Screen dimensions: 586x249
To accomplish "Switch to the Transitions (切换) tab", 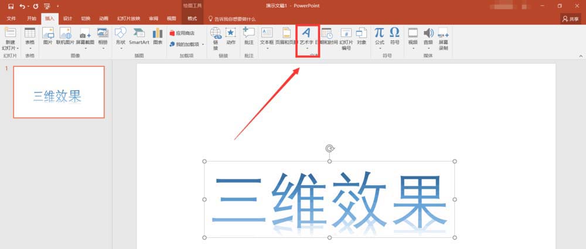I will tap(86, 18).
